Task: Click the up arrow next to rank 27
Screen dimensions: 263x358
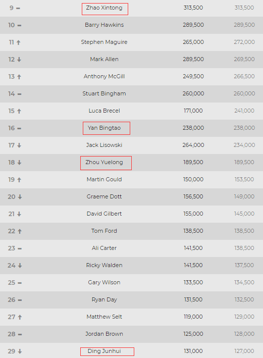Action: [20, 317]
